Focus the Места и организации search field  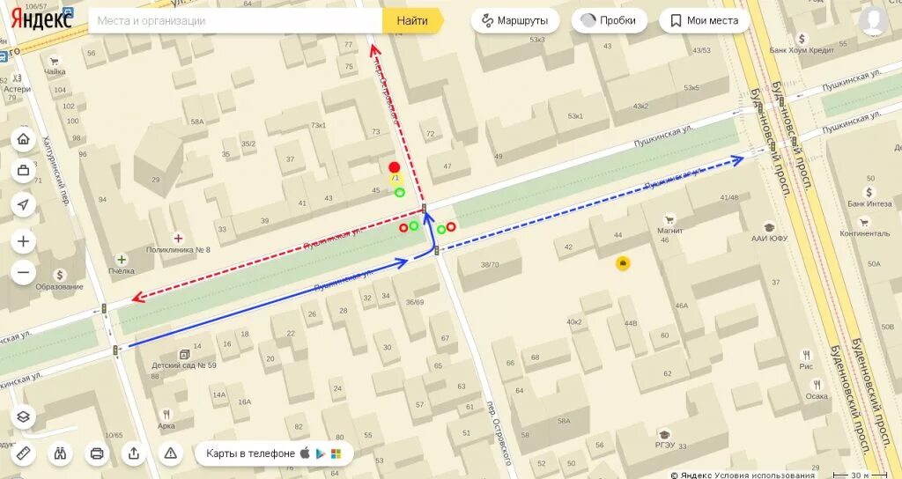(x=236, y=21)
